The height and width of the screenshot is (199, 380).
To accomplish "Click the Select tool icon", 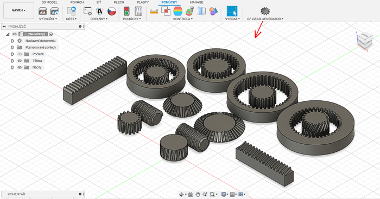I will (232, 11).
